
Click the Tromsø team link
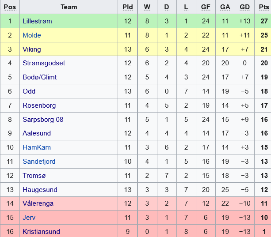pyautogui.click(x=34, y=176)
